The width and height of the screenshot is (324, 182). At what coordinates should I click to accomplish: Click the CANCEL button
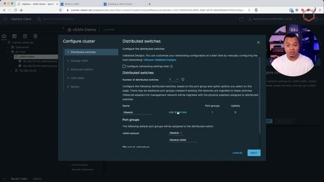pyautogui.click(x=237, y=153)
